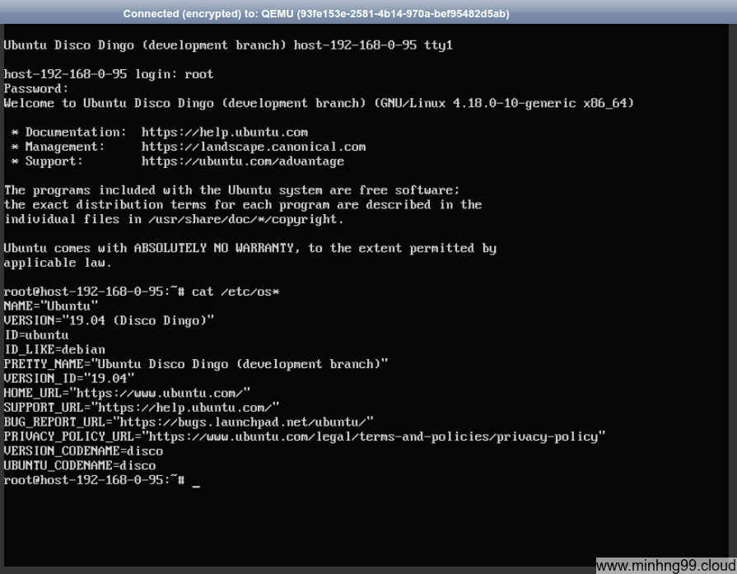Screen dimensions: 737x574
Task: Click the BUG_REPORT_URL output line
Action: (189, 422)
